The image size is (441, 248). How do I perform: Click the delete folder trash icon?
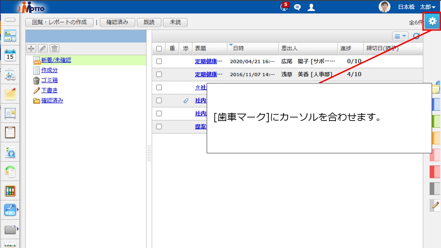click(x=55, y=49)
